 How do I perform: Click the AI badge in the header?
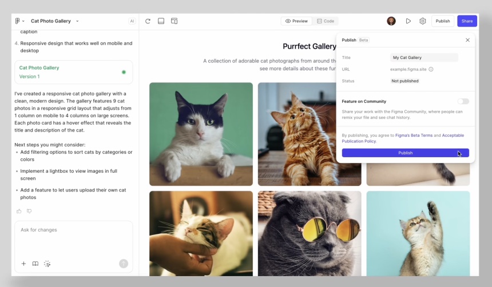[x=132, y=21]
